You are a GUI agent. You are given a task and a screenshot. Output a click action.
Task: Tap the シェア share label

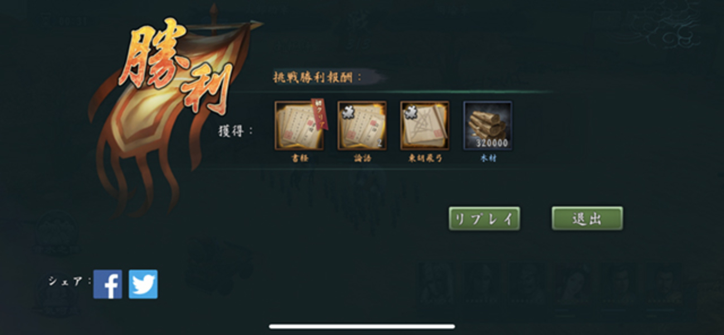coord(70,281)
